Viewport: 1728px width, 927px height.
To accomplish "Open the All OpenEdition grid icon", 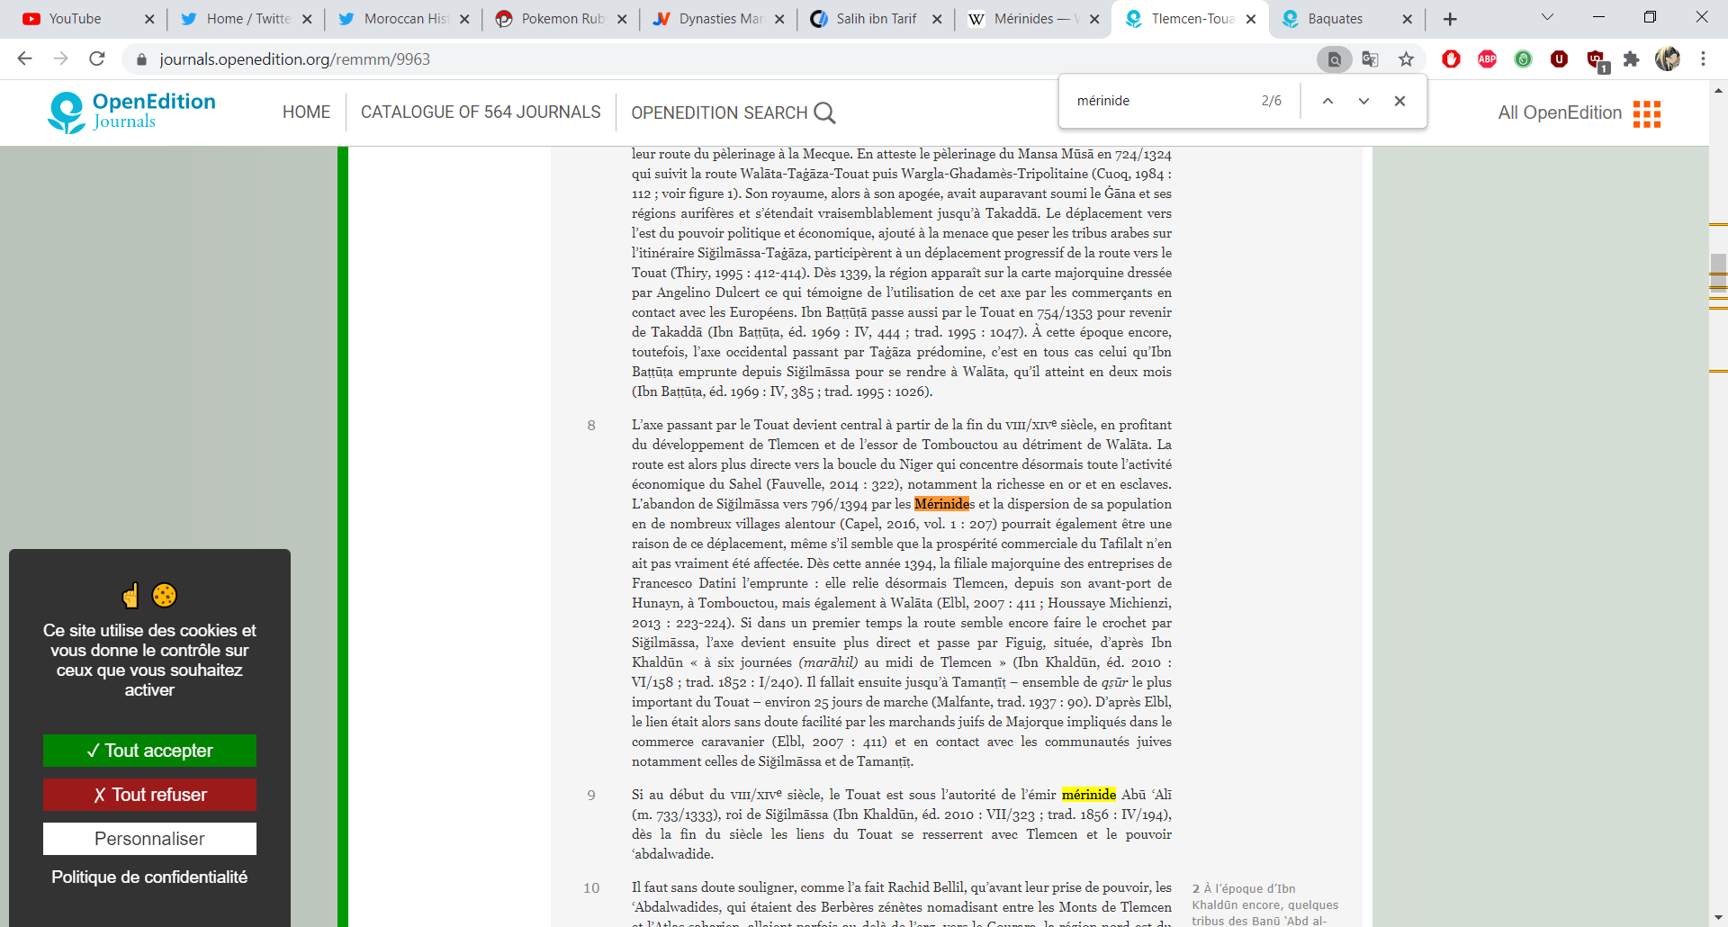I will point(1646,113).
